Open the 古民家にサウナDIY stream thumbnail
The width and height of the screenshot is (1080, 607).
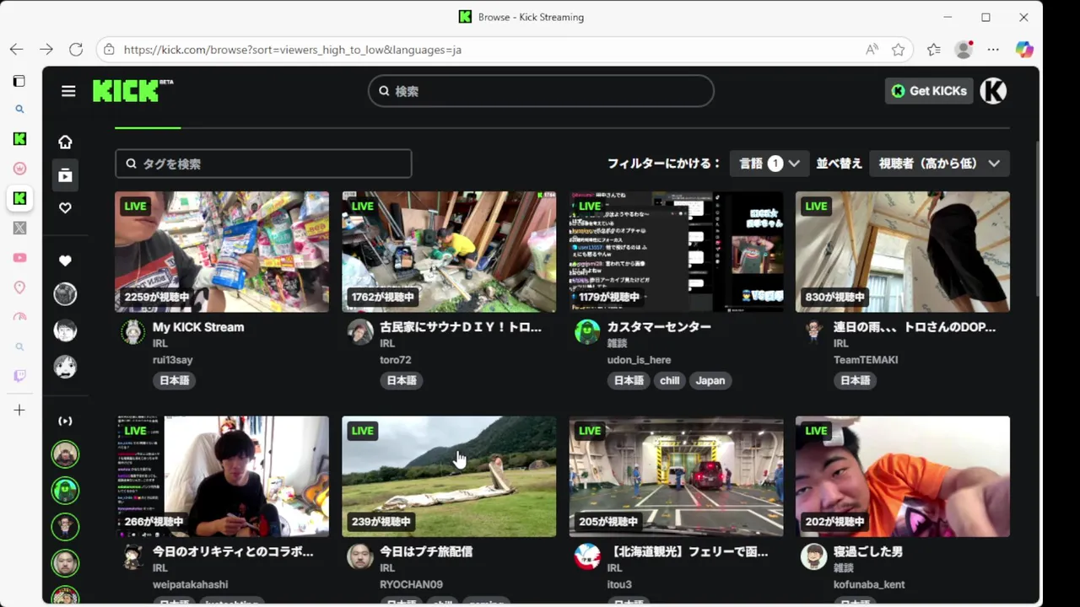pyautogui.click(x=449, y=251)
